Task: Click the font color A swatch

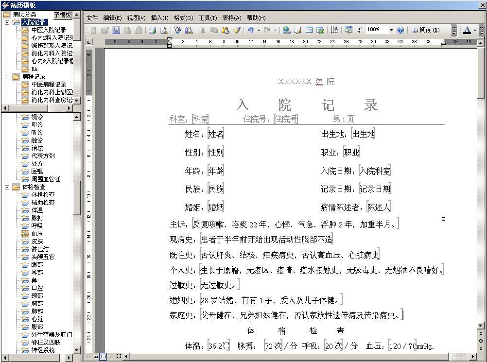Action: (x=467, y=30)
